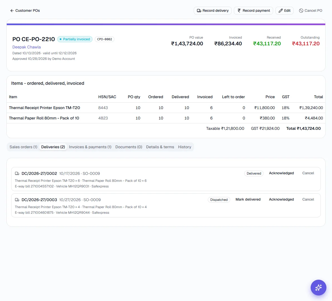Switch to the Sales orders (1) tab
The image size is (332, 301).
pos(23,147)
